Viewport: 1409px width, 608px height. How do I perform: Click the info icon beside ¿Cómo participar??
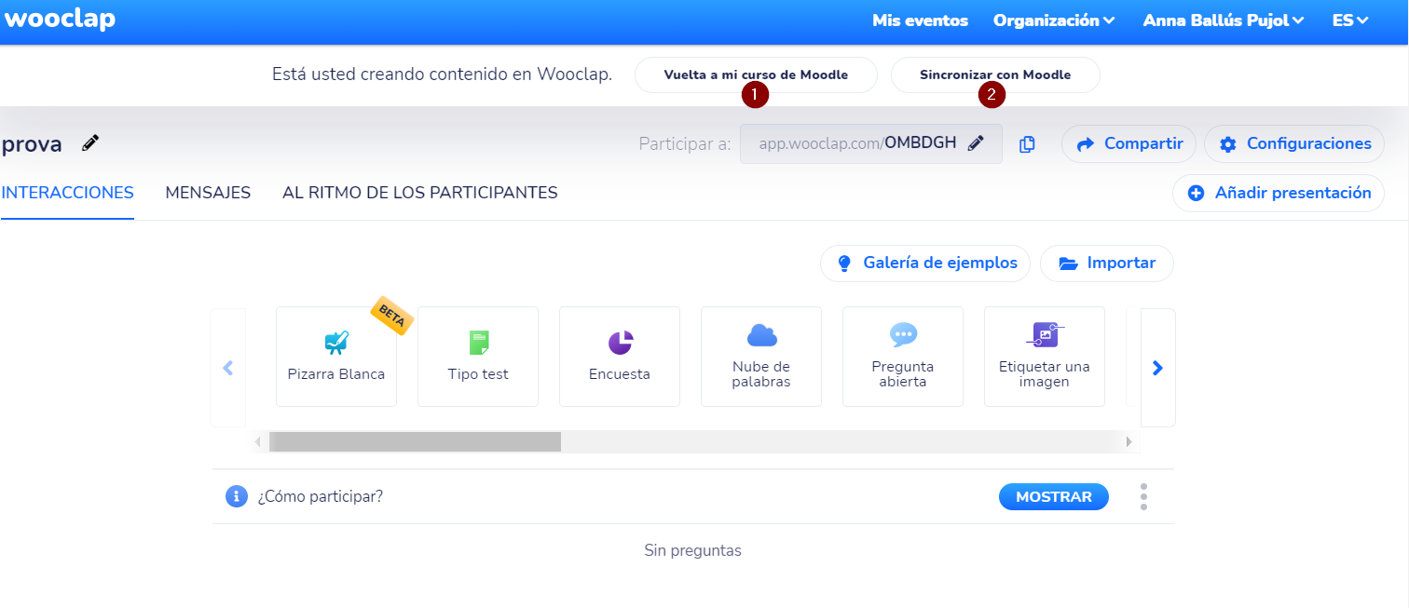coord(237,496)
